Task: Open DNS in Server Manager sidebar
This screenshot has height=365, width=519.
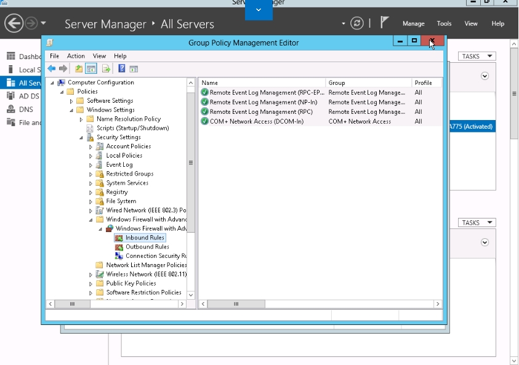Action: [x=26, y=109]
